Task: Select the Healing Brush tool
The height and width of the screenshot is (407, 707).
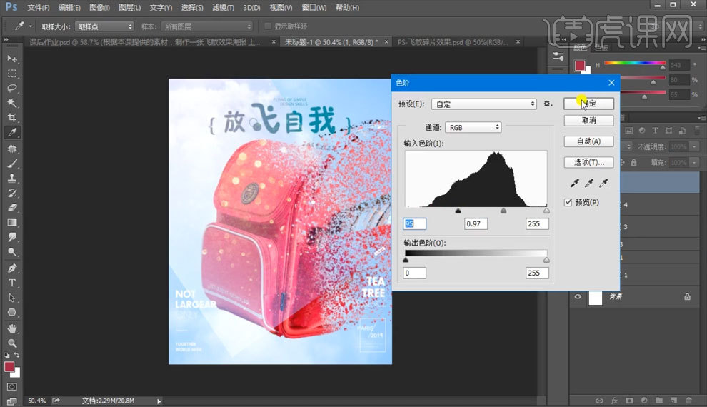Action: coord(12,149)
